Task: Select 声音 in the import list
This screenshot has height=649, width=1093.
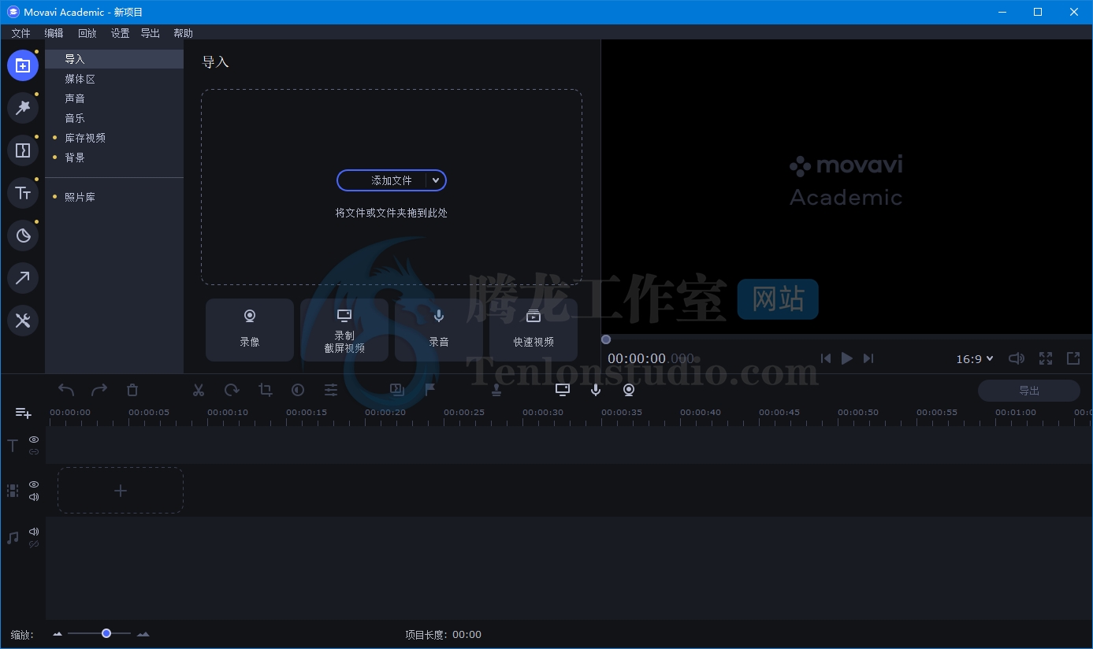Action: [x=114, y=98]
